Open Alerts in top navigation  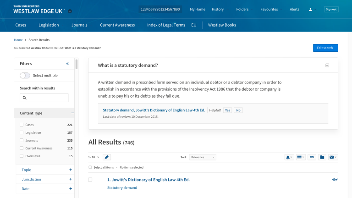click(294, 9)
